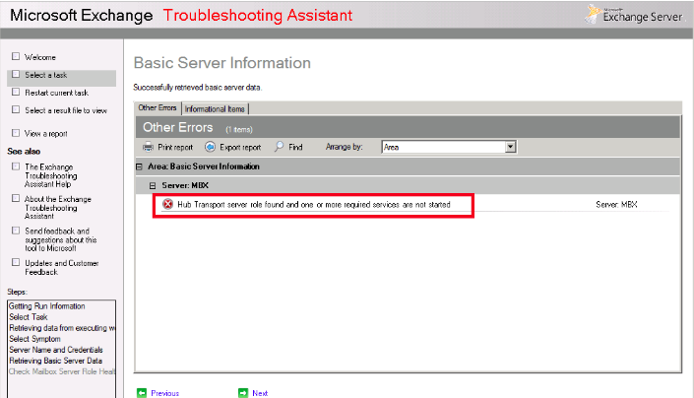The image size is (694, 398).
Task: Collapse the Area: Basic Server Information group
Action: [x=140, y=166]
